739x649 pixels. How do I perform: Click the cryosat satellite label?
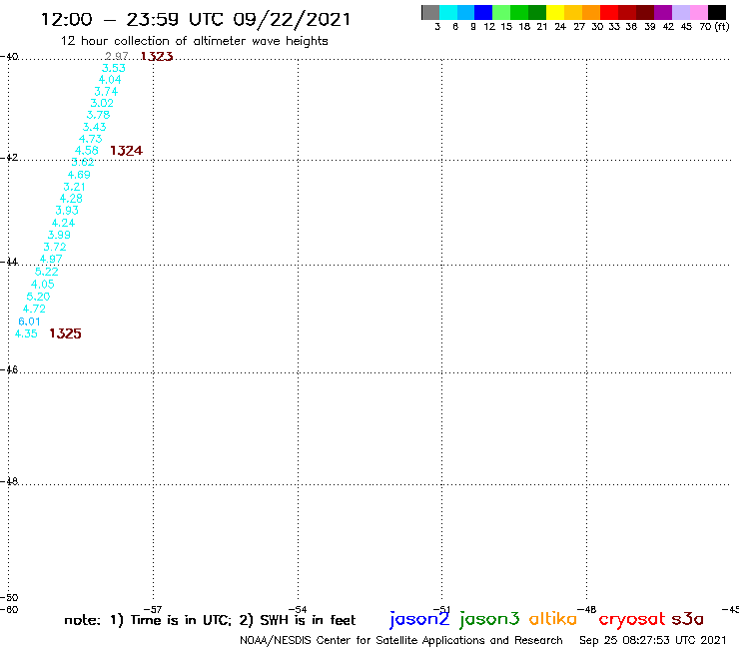[632, 619]
